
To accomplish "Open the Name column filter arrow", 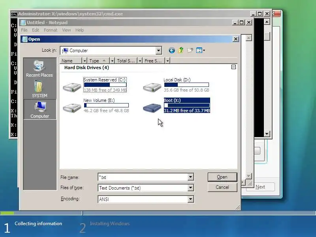I will pyautogui.click(x=85, y=61).
